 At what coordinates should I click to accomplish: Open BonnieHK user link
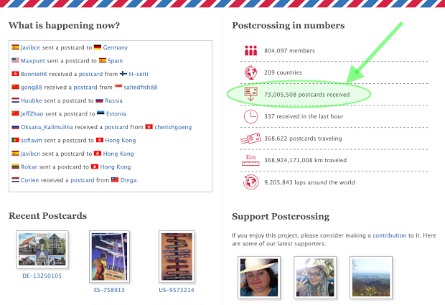tap(34, 74)
